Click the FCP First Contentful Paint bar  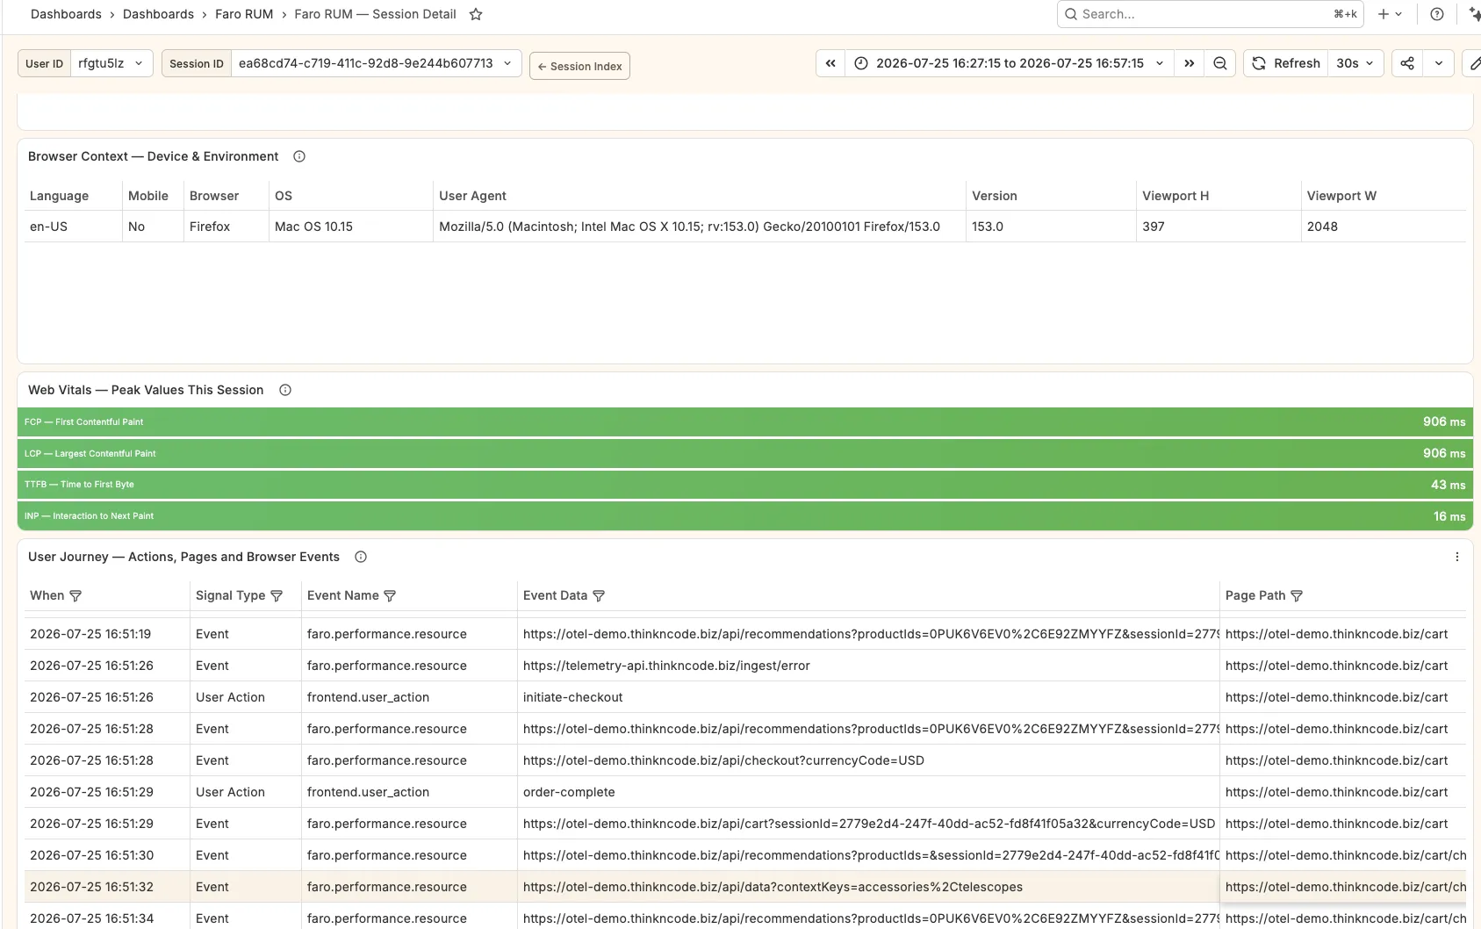(x=745, y=421)
